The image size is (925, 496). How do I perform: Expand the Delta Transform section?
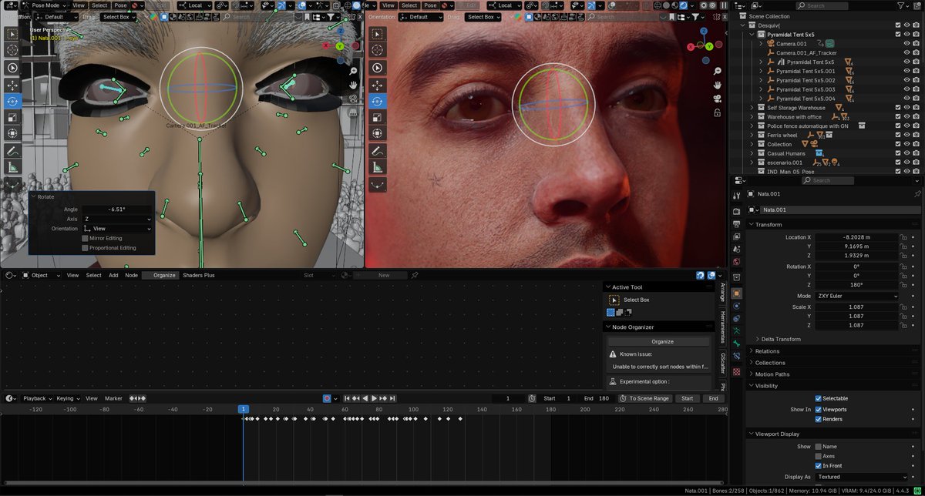click(780, 339)
